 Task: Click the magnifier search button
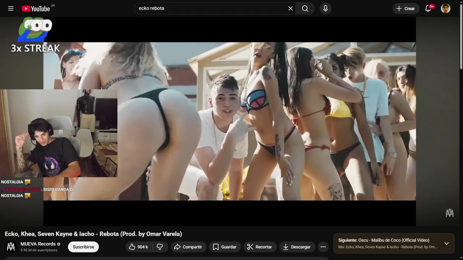coord(305,8)
